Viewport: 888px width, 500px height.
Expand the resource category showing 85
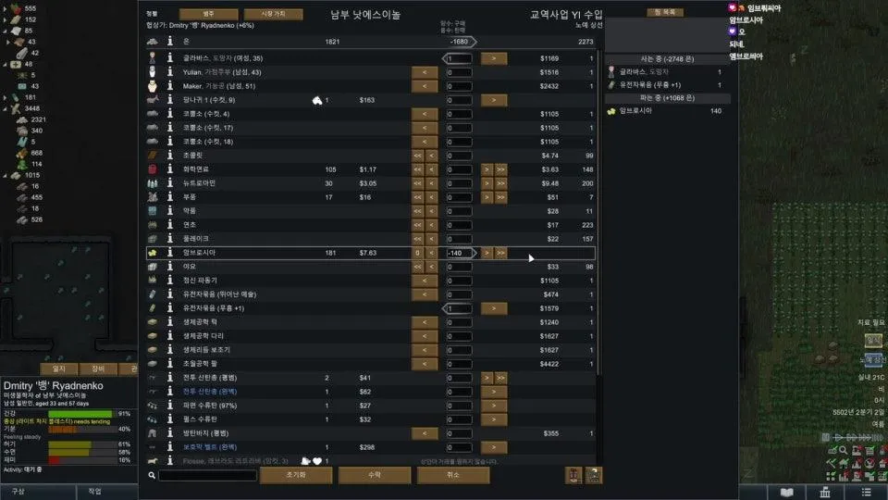click(6, 31)
